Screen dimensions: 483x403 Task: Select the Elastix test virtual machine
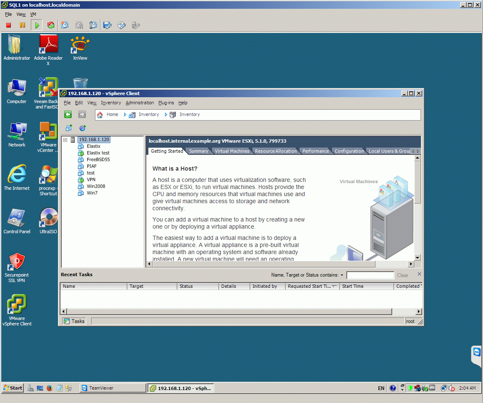pyautogui.click(x=98, y=153)
